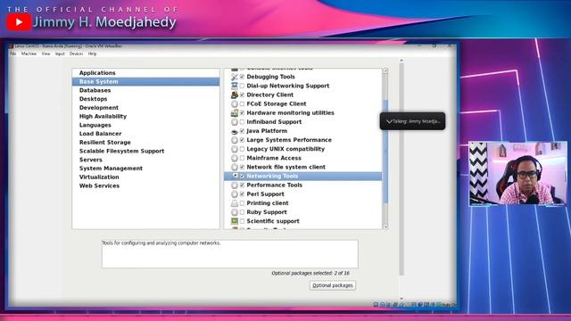Screen dimensions: 571x321
Task: Click the Debugging Tools group icon
Action: coord(235,77)
